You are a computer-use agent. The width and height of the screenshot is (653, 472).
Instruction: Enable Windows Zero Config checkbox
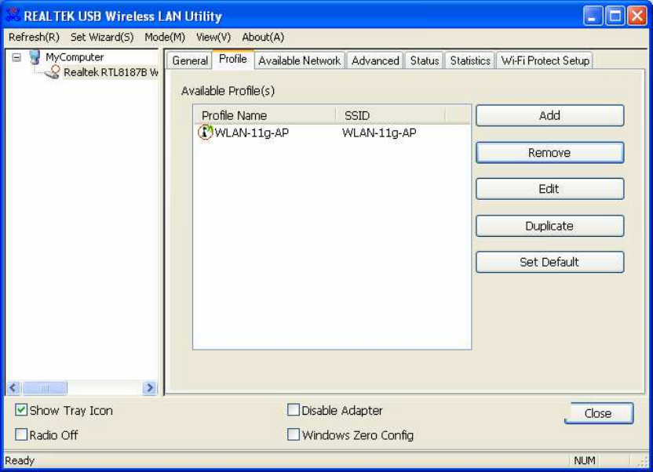(294, 434)
